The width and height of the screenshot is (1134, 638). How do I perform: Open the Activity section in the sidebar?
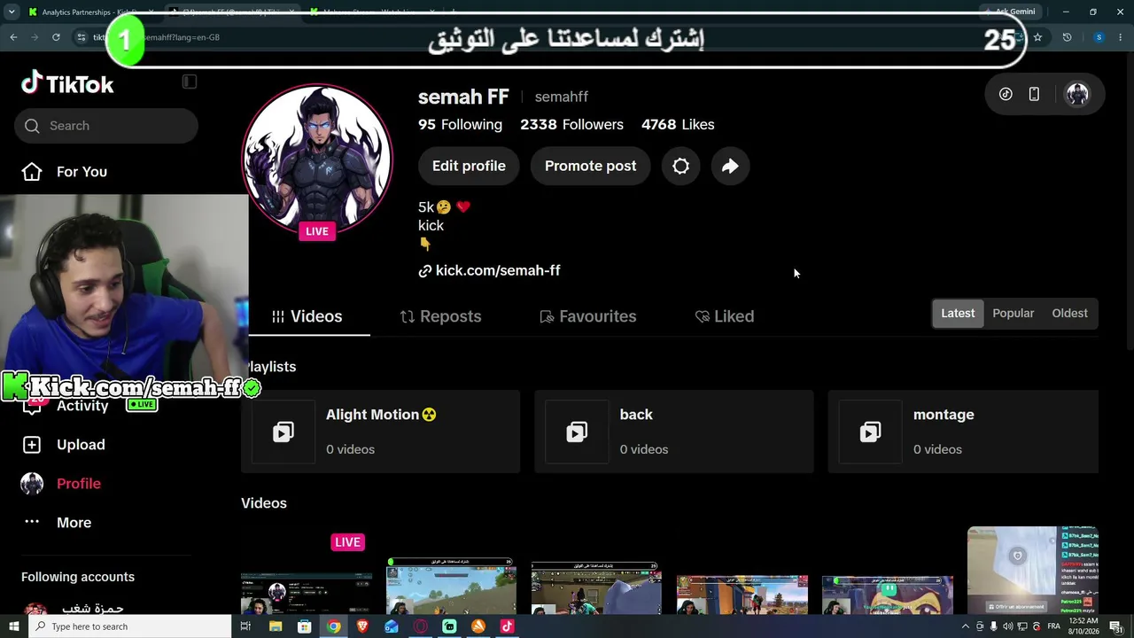[82, 406]
